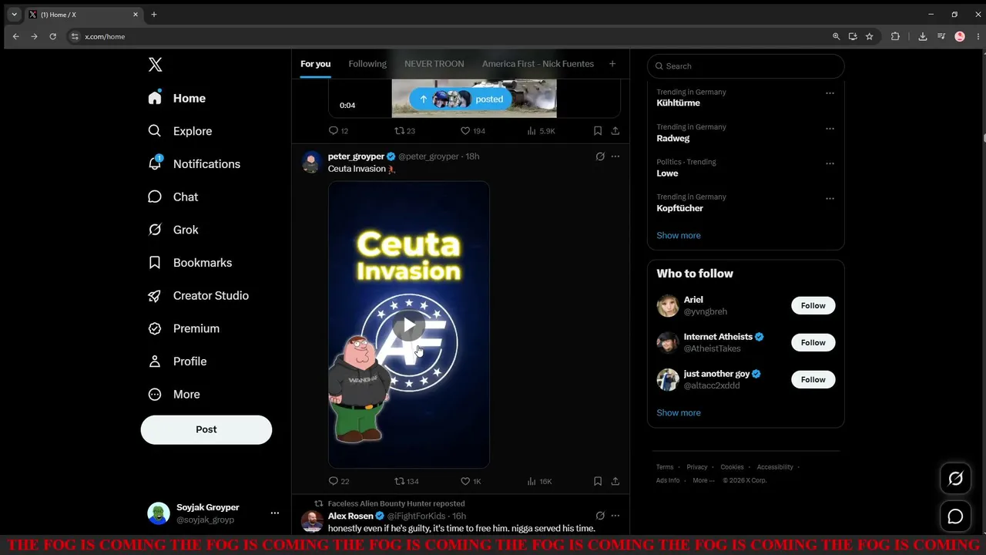
Task: Open Notifications in the sidebar
Action: (194, 163)
